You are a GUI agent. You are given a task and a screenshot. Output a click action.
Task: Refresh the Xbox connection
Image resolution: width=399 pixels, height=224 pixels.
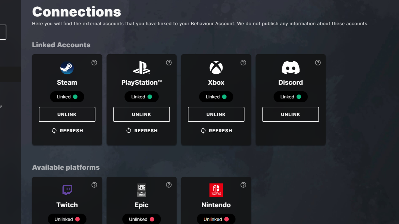pyautogui.click(x=216, y=131)
